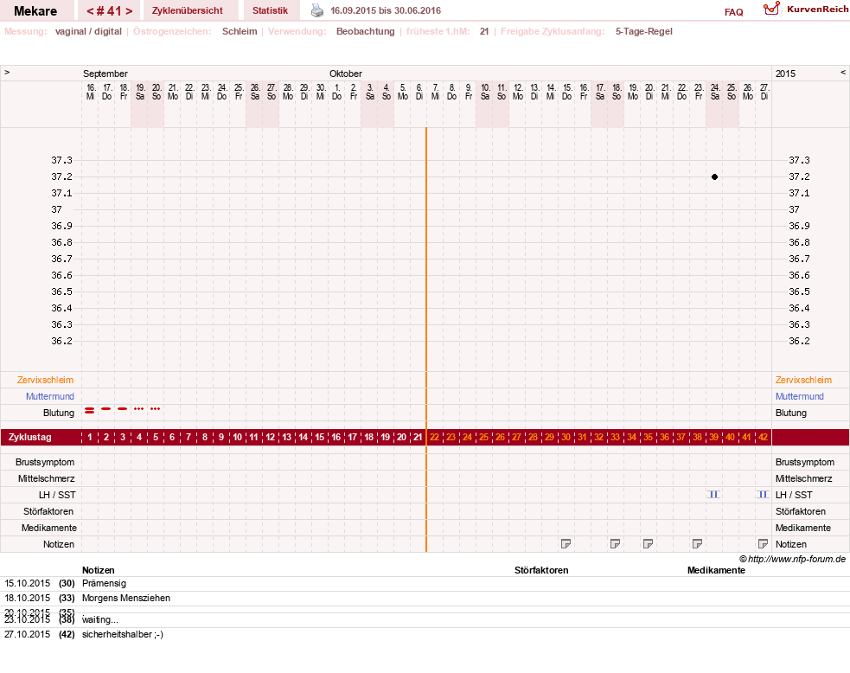
Task: Click the bleeding marker on cycle day 2
Action: click(106, 408)
